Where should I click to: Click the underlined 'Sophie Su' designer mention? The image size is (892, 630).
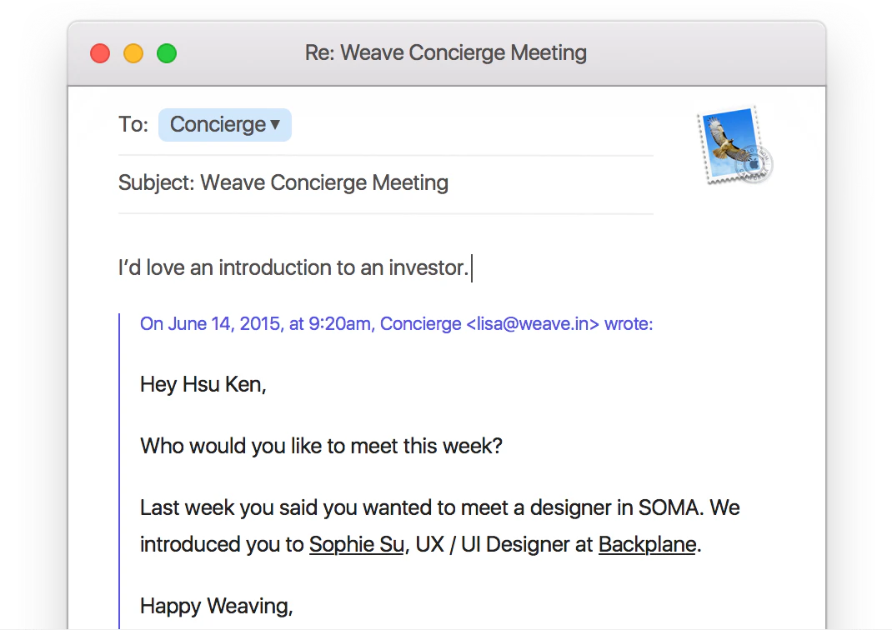pos(357,544)
